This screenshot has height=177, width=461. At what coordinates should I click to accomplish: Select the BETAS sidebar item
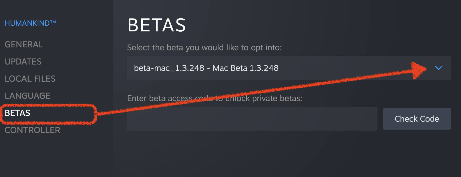click(x=17, y=113)
